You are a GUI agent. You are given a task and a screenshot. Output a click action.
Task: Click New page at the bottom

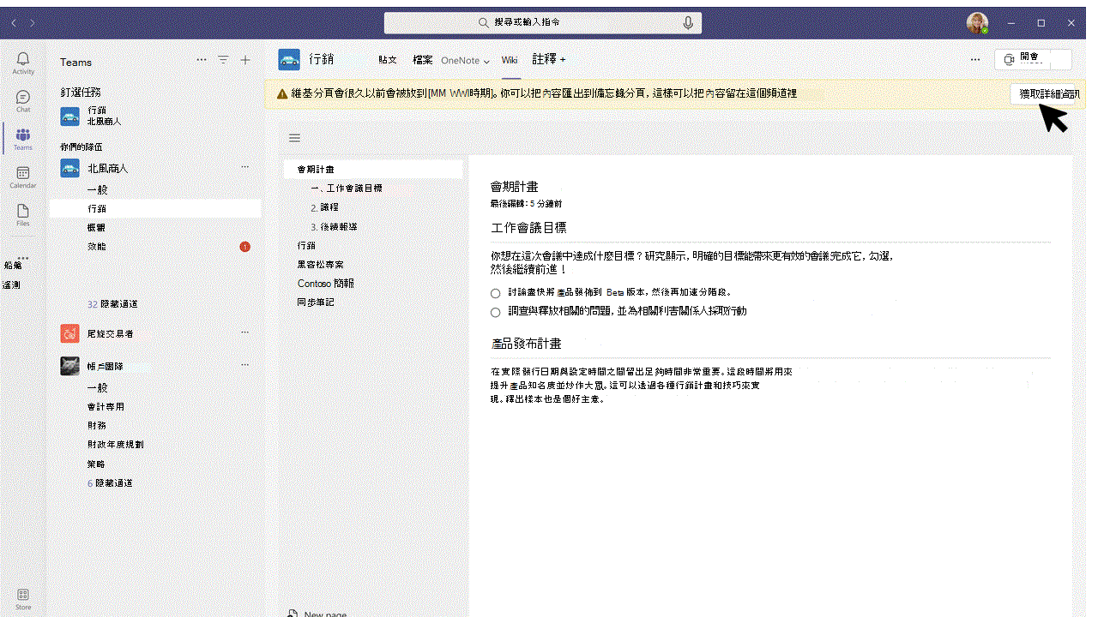point(317,614)
